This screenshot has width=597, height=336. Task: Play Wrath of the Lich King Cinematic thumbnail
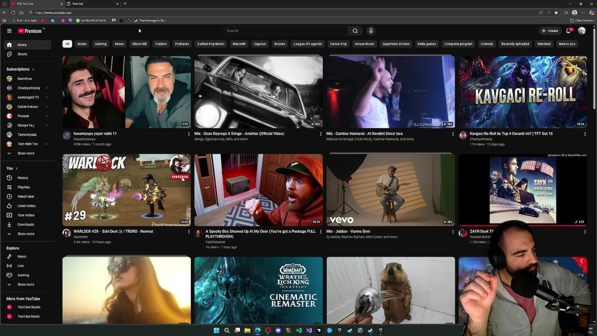(x=258, y=290)
